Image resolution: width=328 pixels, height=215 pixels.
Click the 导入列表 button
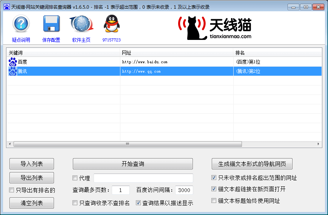pos(32,164)
